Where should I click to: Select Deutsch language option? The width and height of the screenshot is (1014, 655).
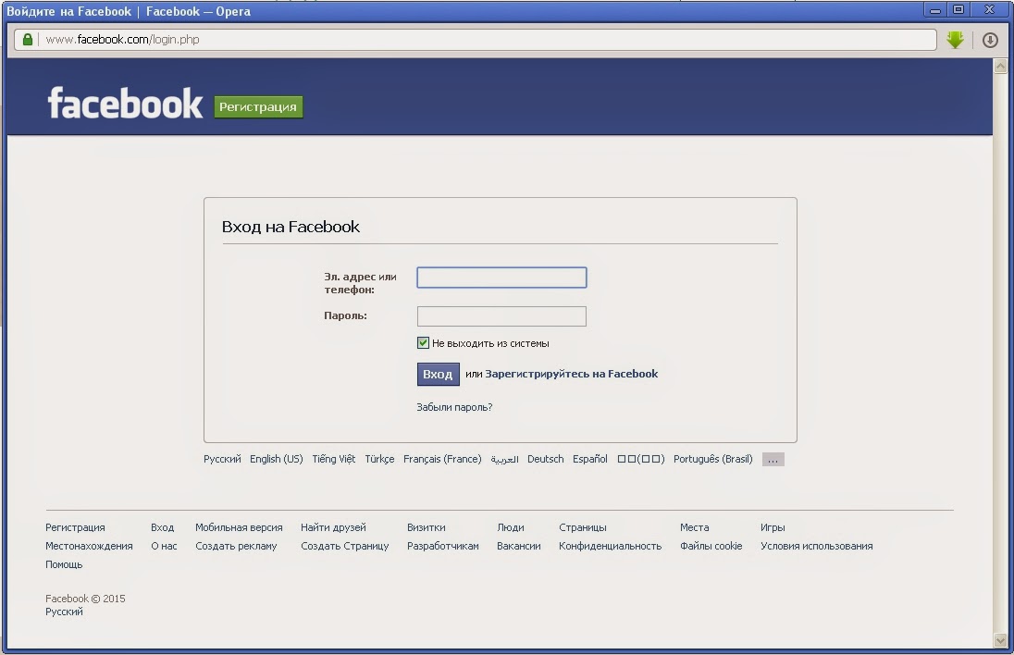click(545, 459)
